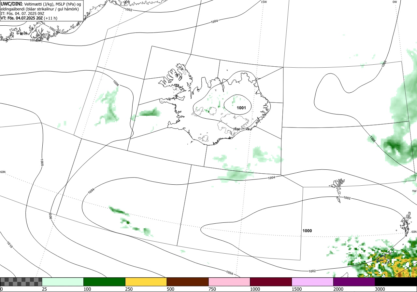The image size is (417, 292).
Task: Click the 15W longitude label
Action: (264, 2)
